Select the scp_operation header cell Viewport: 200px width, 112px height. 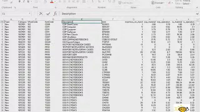pos(163,22)
